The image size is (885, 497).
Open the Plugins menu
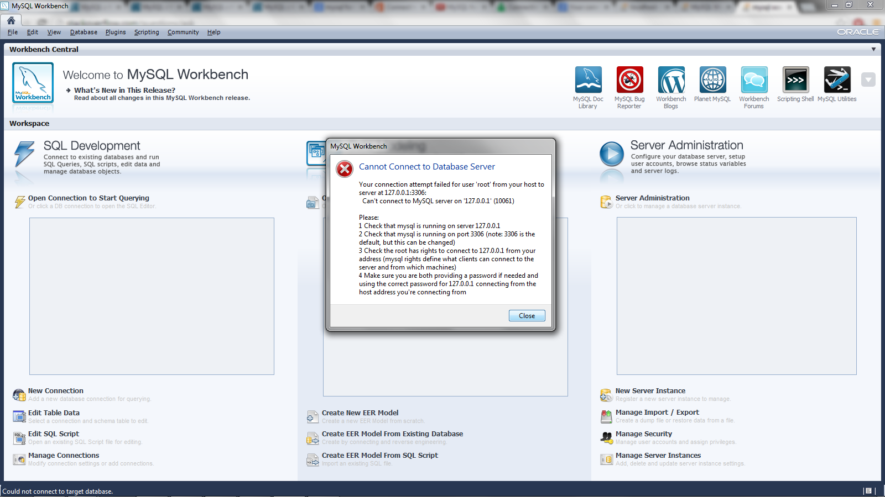(x=116, y=32)
